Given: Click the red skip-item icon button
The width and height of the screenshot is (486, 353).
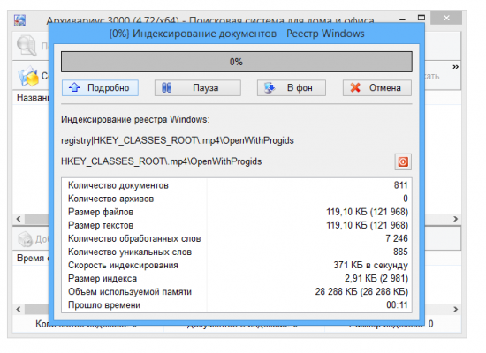Looking at the screenshot, I should [403, 161].
